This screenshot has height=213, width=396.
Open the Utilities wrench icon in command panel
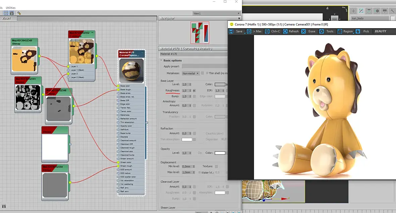tap(392, 11)
